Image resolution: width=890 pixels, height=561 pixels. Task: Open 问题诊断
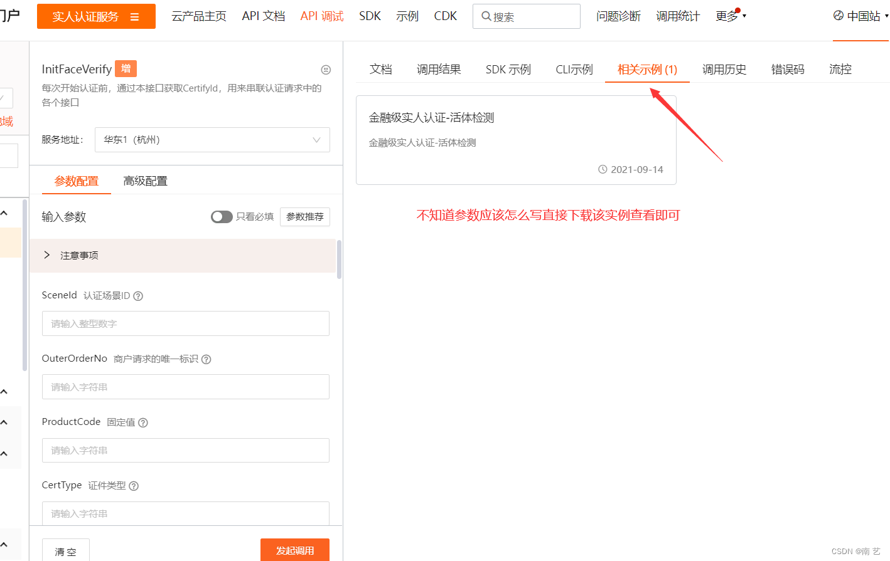(x=618, y=16)
